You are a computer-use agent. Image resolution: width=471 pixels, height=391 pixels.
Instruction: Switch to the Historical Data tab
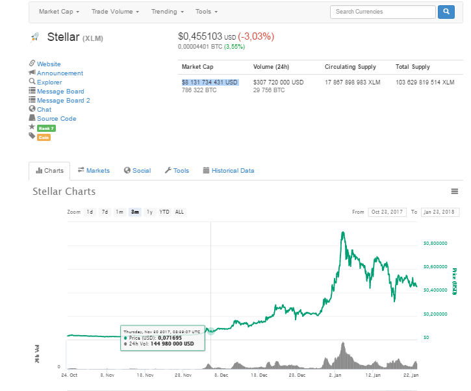click(x=228, y=171)
